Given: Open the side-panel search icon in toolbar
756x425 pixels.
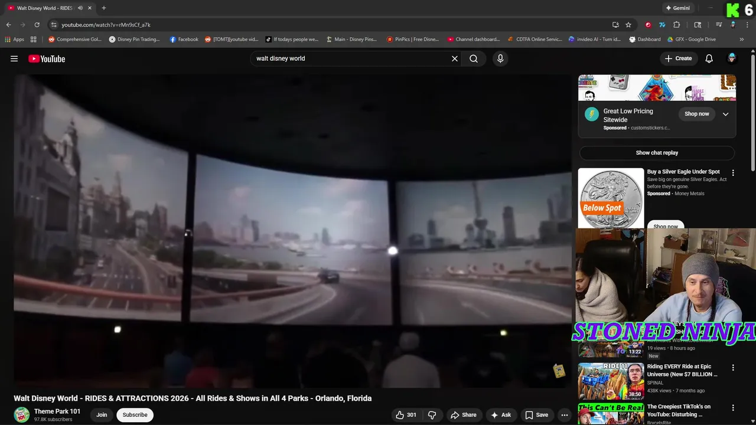Looking at the screenshot, I should coord(698,25).
